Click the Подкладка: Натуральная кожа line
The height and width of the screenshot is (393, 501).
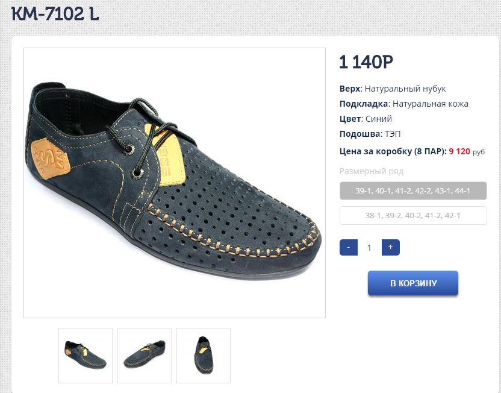[x=403, y=104]
